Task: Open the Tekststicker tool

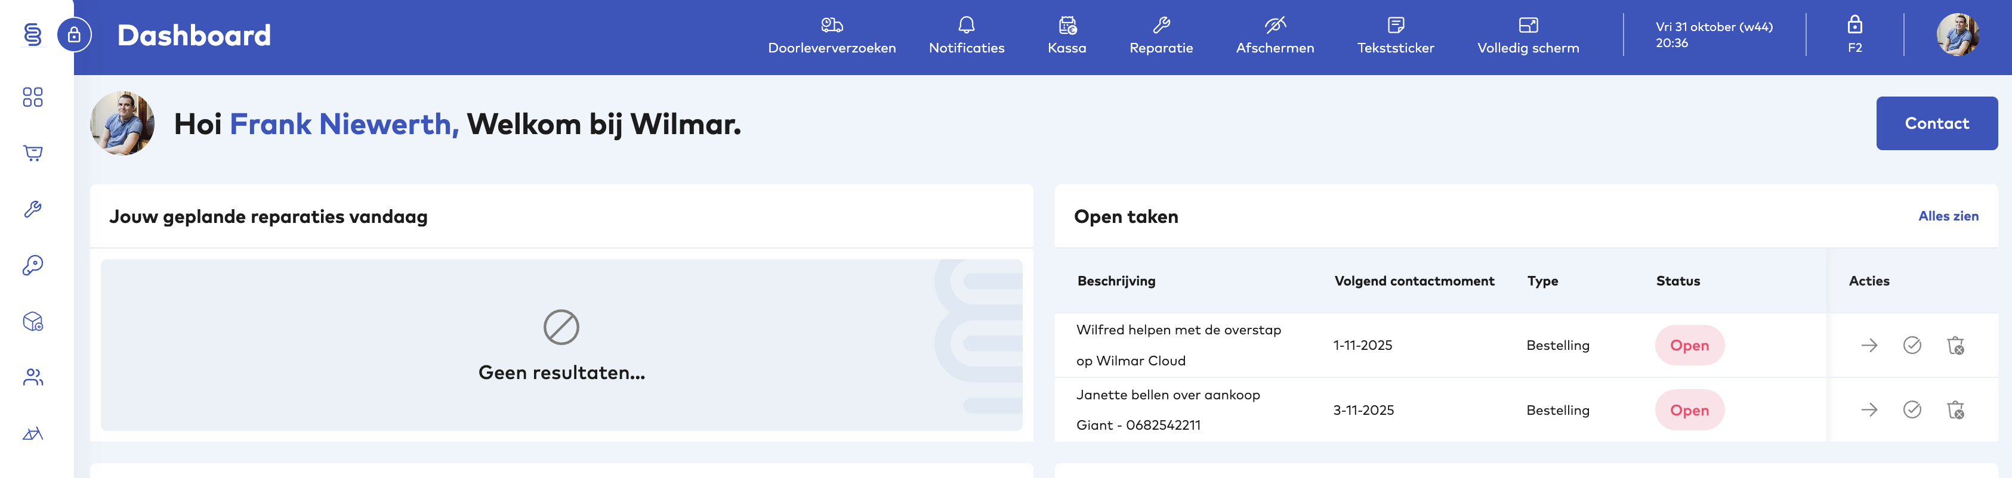Action: coord(1395,36)
